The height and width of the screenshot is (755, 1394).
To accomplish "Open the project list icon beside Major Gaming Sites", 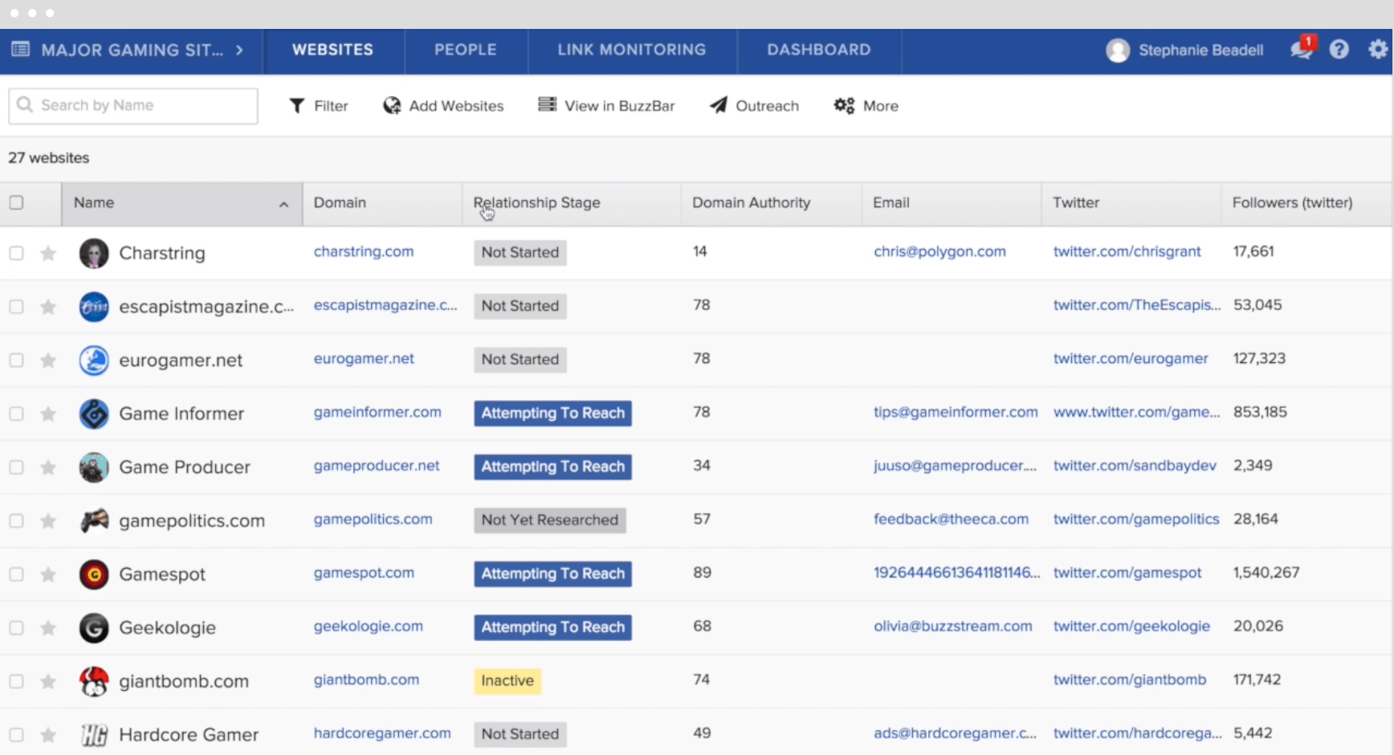I will click(21, 50).
